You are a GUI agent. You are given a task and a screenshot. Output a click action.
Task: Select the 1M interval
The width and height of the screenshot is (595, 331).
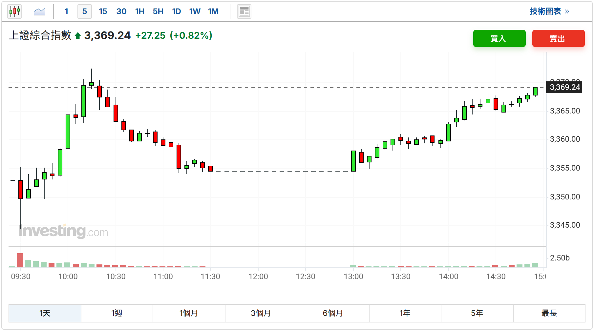point(213,11)
